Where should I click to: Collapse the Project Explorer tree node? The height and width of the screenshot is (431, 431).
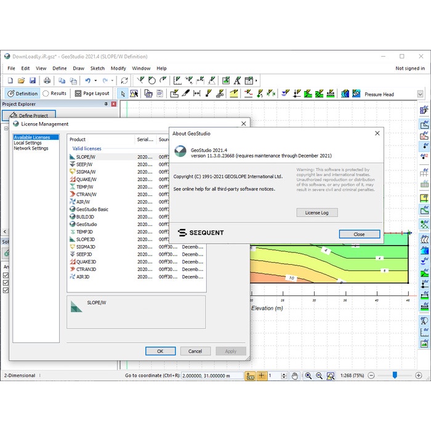pos(6,129)
